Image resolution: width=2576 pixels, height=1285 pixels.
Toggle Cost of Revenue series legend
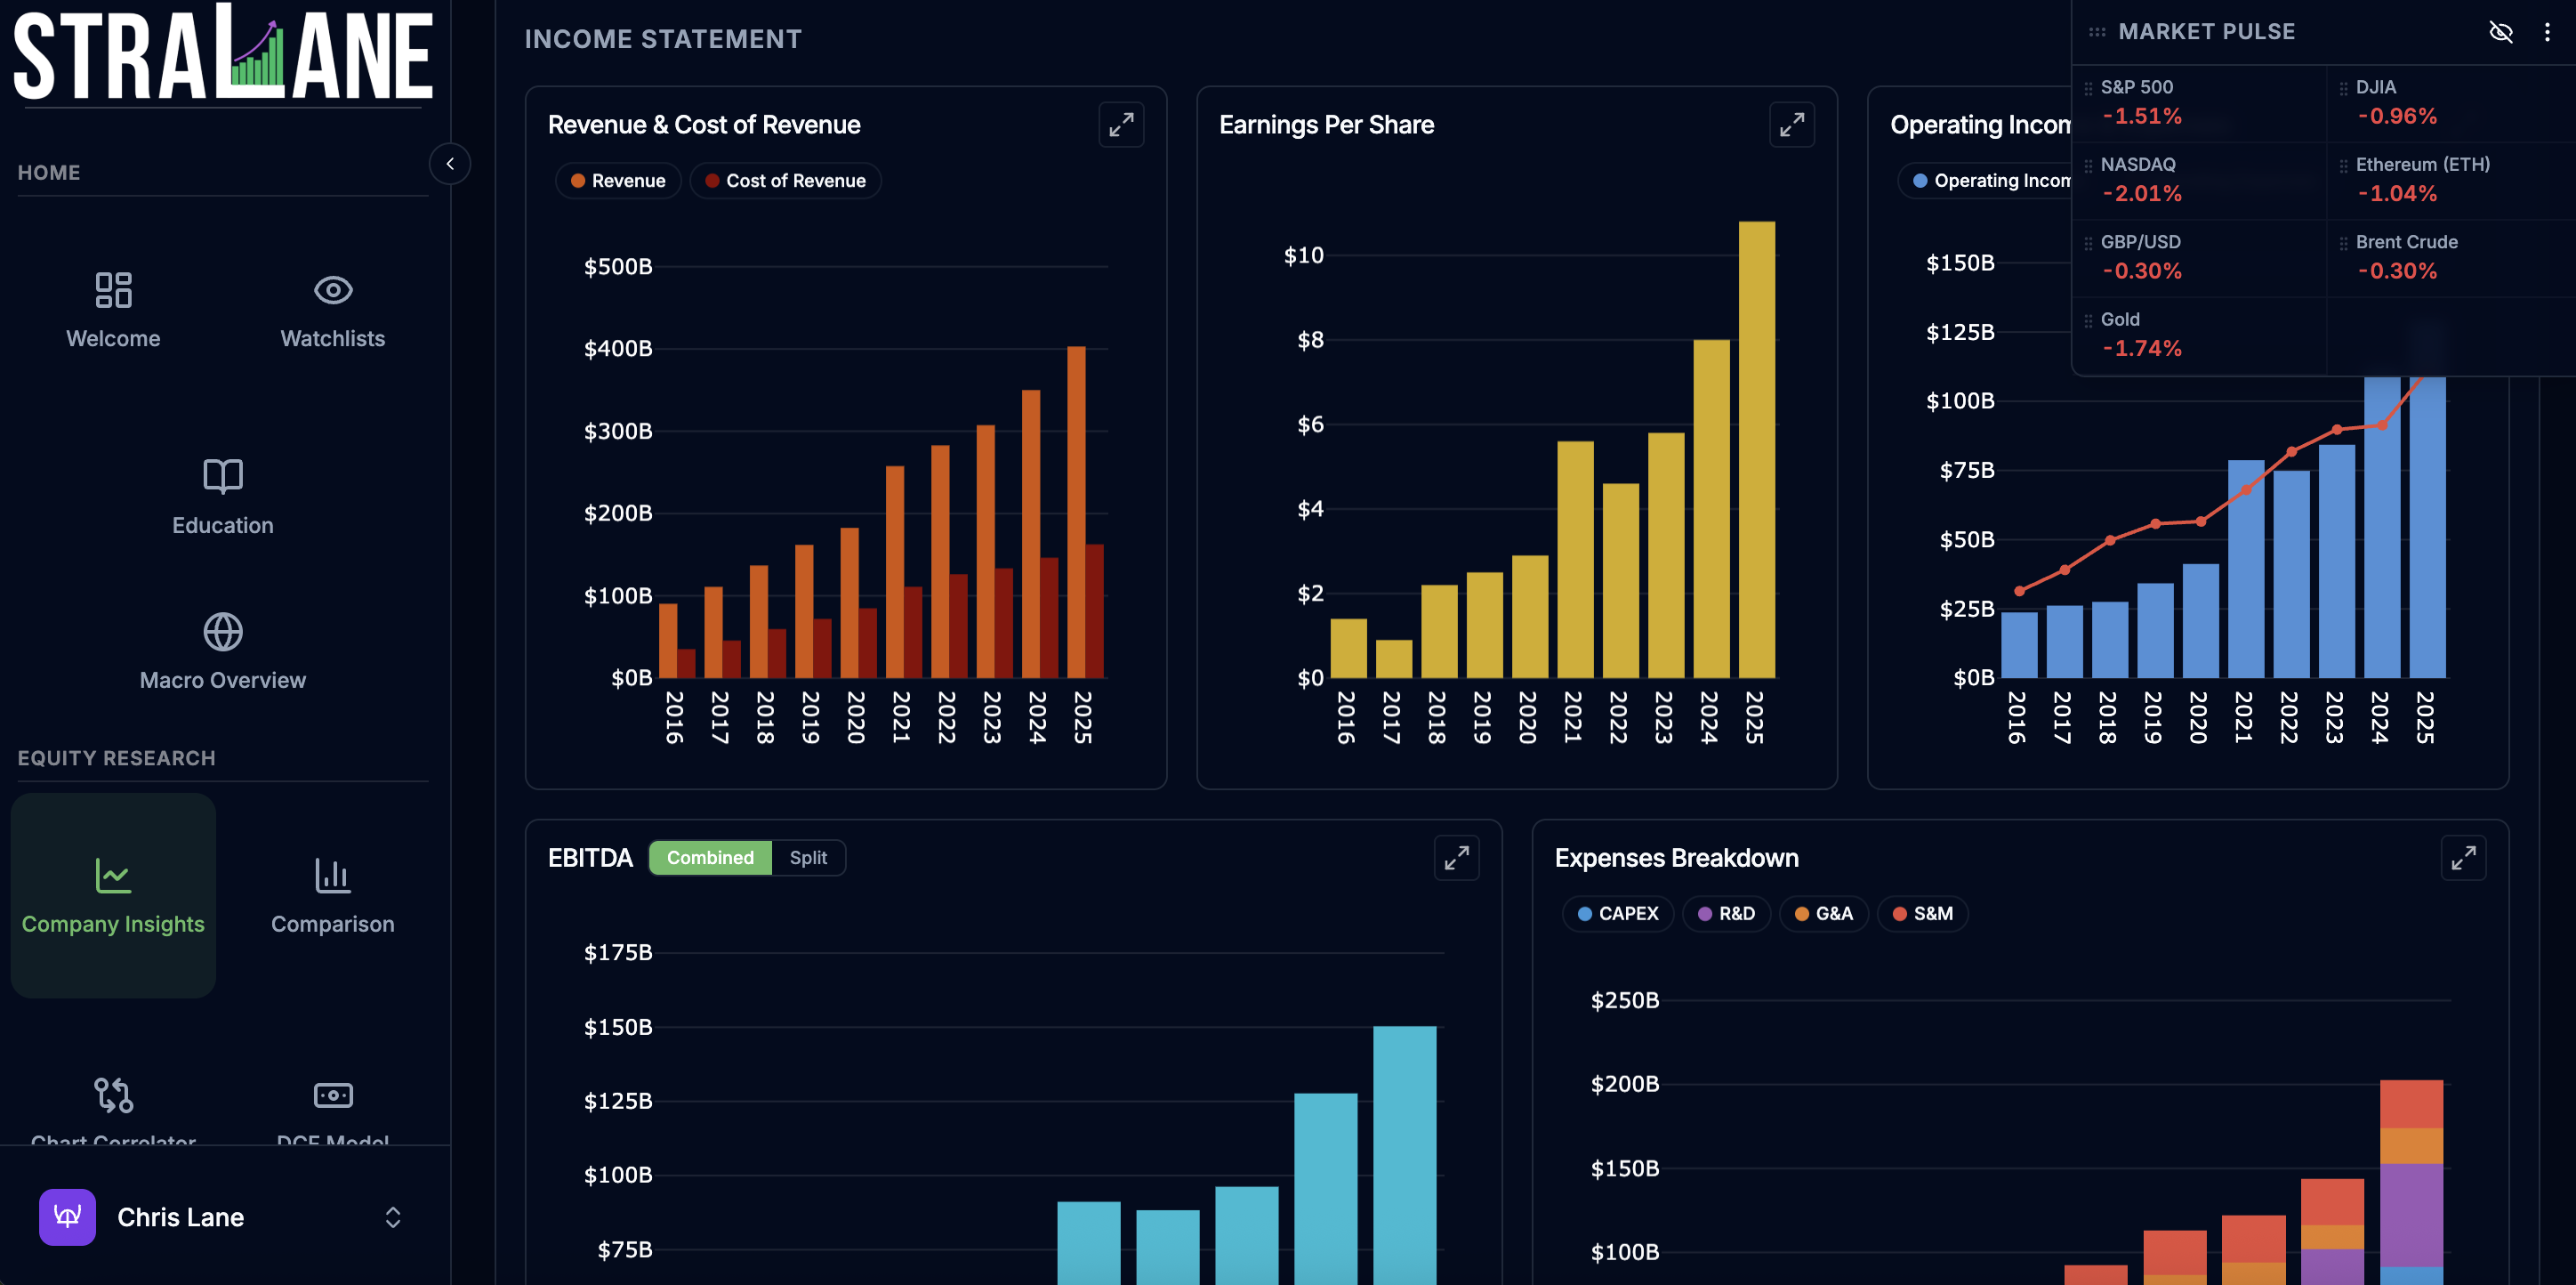785,182
